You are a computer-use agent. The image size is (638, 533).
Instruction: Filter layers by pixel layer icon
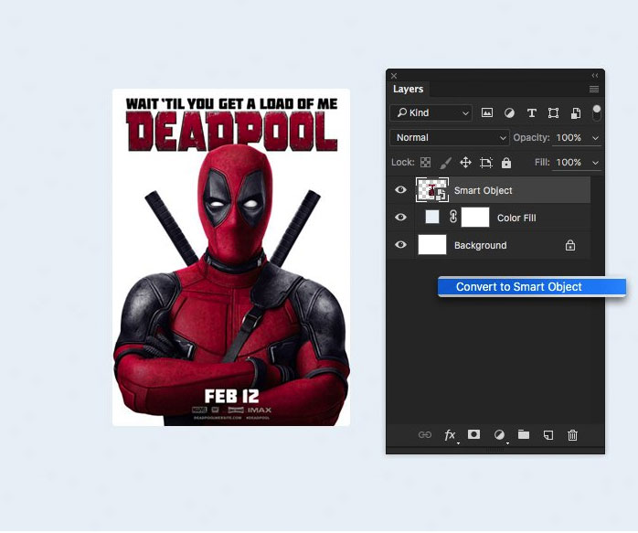(487, 112)
